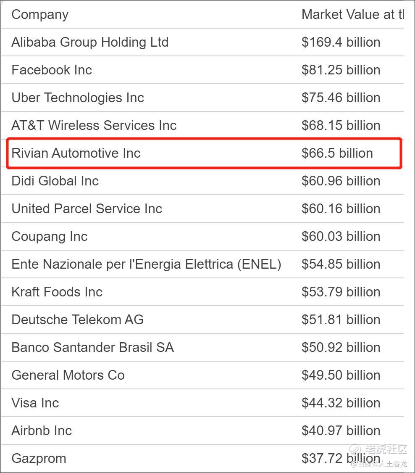
Task: Select the Didi Global Inc row
Action: 202,181
